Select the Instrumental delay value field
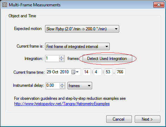 (53, 86)
